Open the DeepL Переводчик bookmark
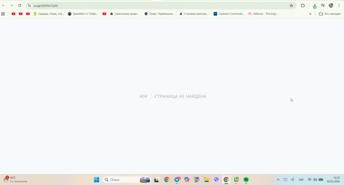 159,14
